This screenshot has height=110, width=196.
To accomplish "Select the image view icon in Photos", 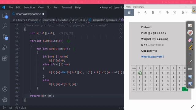I will (x=129, y=13).
